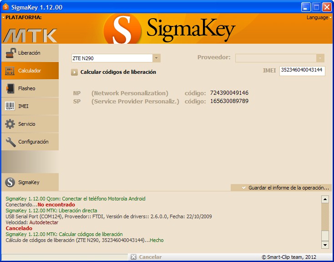This screenshot has height=262, width=334.
Task: Open Configuración tab
Action: 30,142
